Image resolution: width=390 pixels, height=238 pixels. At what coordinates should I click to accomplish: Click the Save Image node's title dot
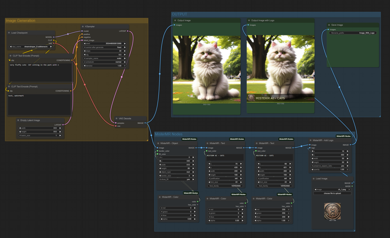click(329, 25)
